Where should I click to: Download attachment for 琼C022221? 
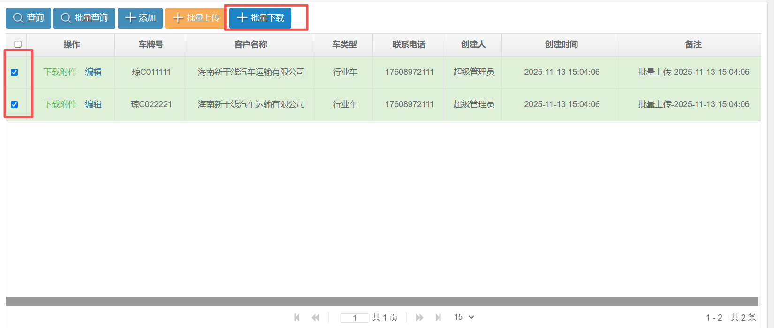pyautogui.click(x=60, y=104)
